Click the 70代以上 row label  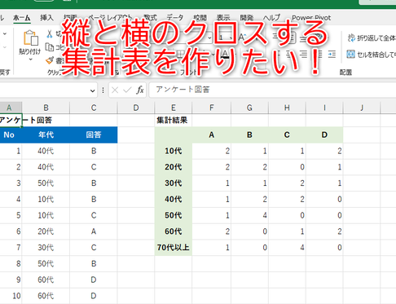(174, 248)
